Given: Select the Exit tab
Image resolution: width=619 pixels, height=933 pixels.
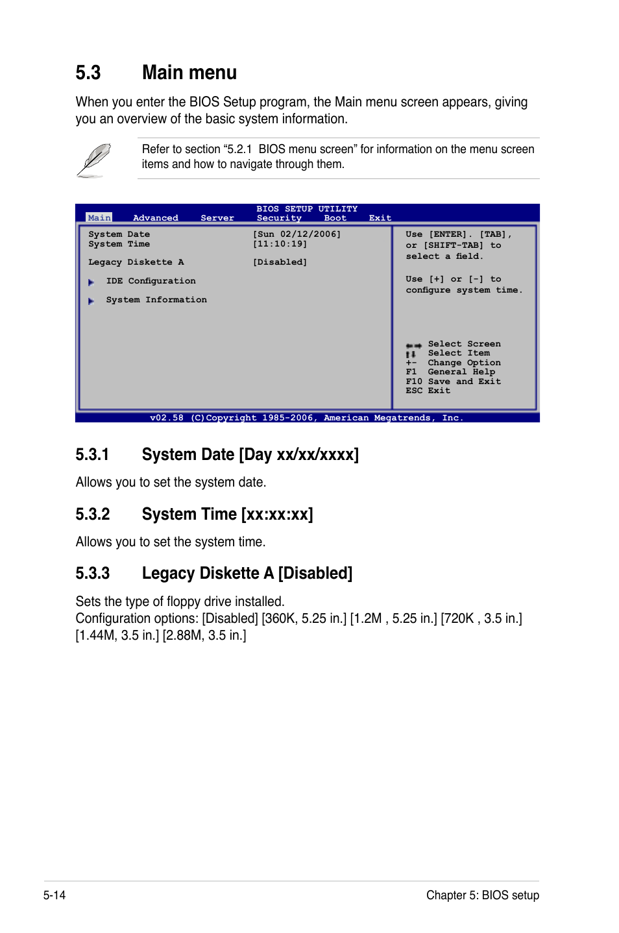Looking at the screenshot, I should coord(380,218).
